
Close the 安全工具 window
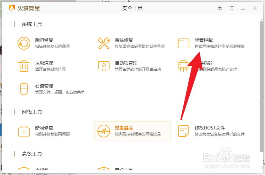pyautogui.click(x=254, y=8)
